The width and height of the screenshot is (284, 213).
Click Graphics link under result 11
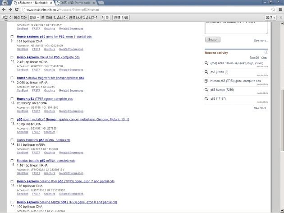(x=50, y=90)
